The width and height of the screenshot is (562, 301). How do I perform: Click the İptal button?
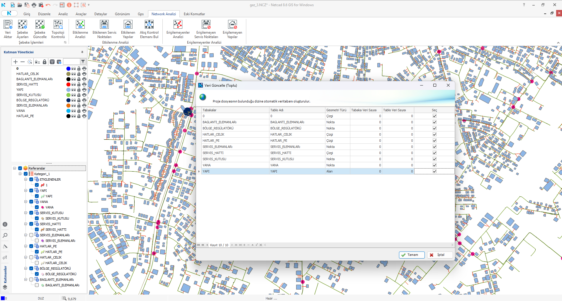pyautogui.click(x=440, y=255)
